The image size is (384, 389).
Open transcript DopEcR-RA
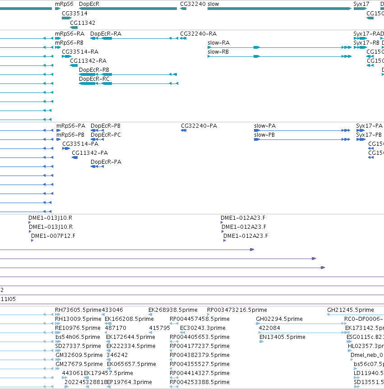(x=106, y=34)
